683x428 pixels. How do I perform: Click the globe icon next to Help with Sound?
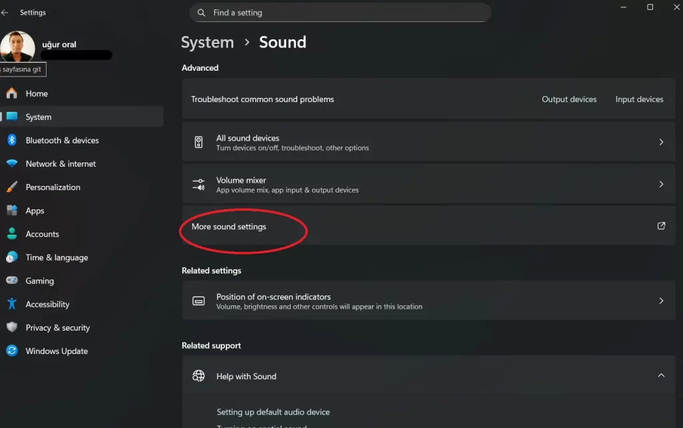click(x=198, y=375)
